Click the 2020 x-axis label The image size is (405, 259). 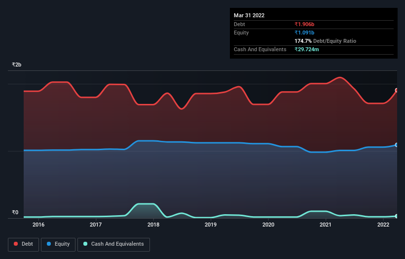click(x=268, y=225)
